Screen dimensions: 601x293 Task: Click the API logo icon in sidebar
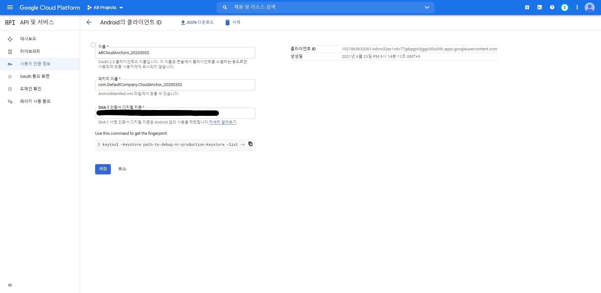10,23
